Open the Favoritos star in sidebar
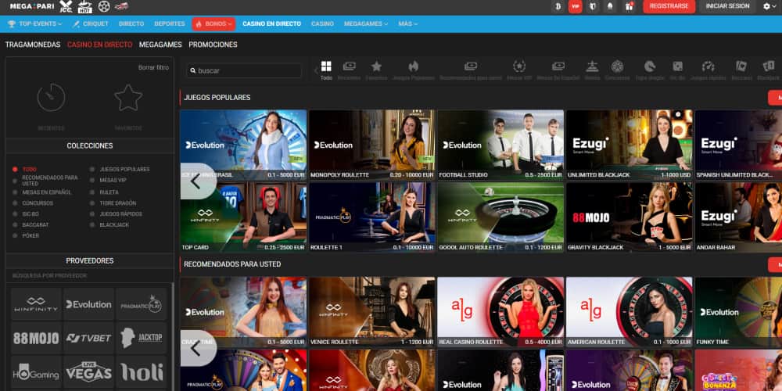The height and width of the screenshot is (391, 782). coord(128,97)
